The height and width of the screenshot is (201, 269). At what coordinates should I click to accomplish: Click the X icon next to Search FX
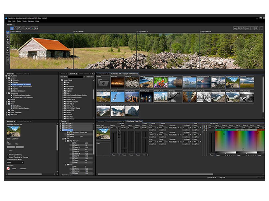[x=84, y=77]
